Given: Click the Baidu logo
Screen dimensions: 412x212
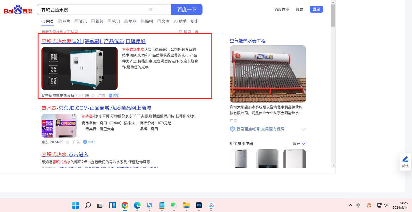Looking at the screenshot, I should pos(18,10).
